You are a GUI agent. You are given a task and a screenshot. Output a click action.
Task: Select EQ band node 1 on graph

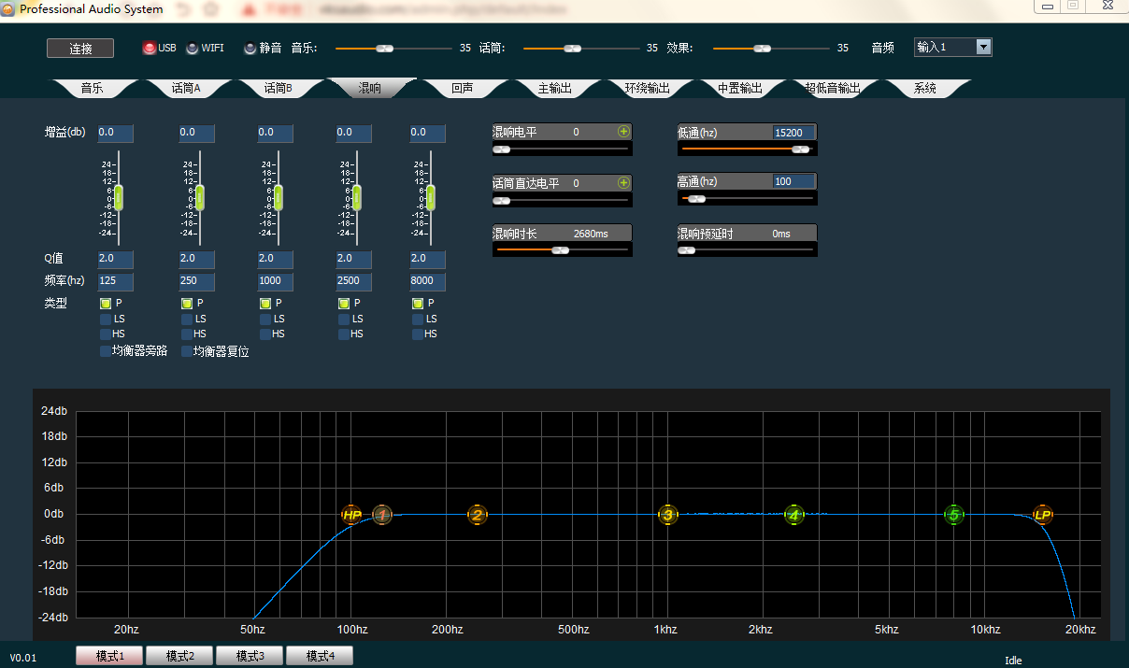tap(382, 515)
